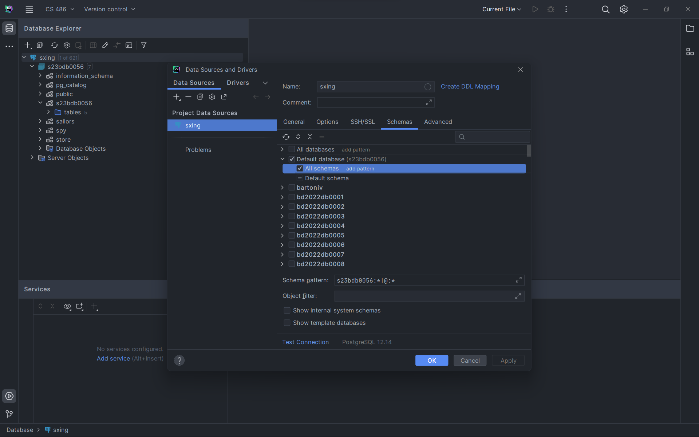
Task: Switch to the Drivers tab
Action: tap(238, 83)
